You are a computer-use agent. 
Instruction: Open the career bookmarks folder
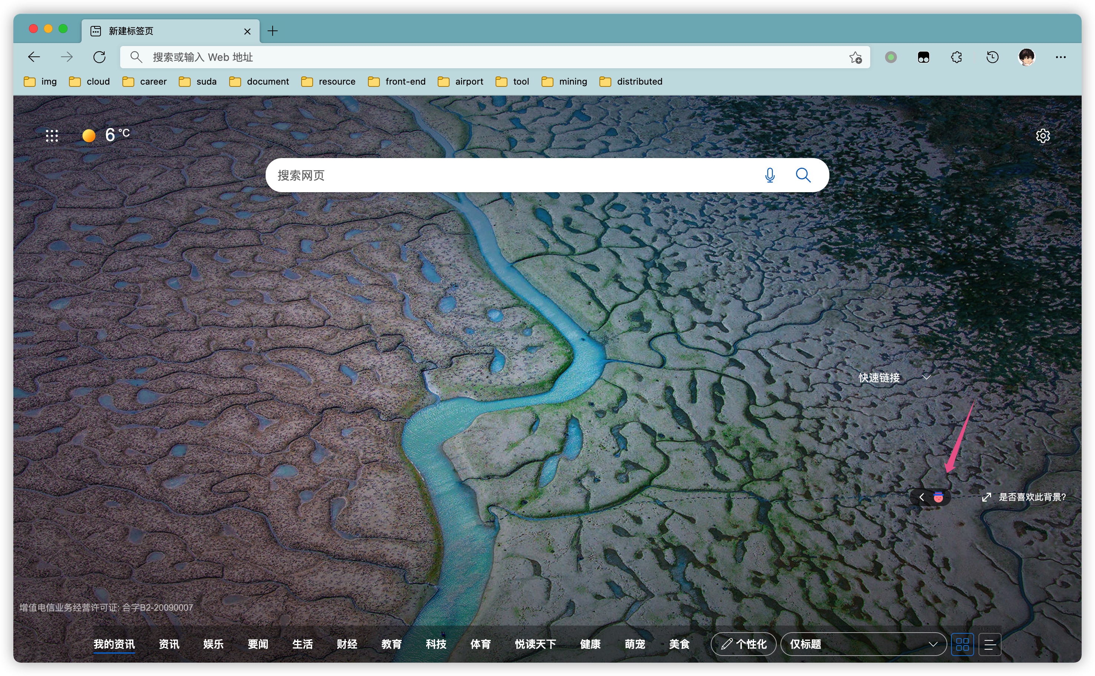(144, 81)
